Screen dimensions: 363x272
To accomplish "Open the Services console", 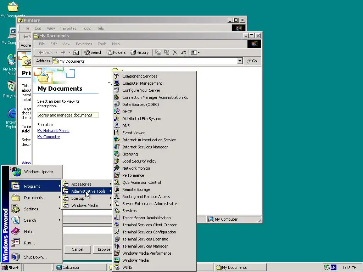I will pyautogui.click(x=155, y=211).
